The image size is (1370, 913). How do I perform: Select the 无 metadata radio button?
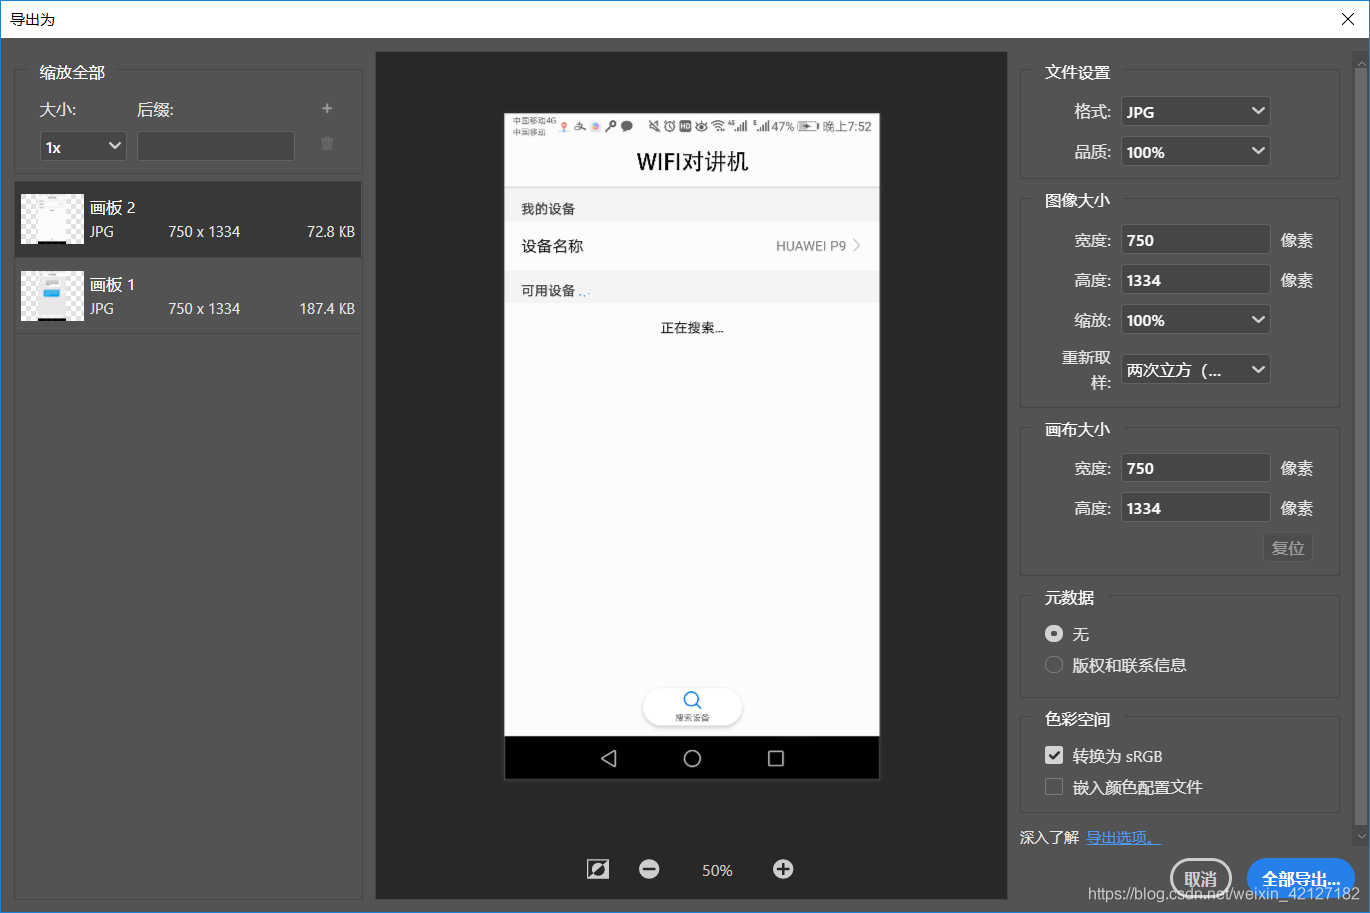point(1054,633)
